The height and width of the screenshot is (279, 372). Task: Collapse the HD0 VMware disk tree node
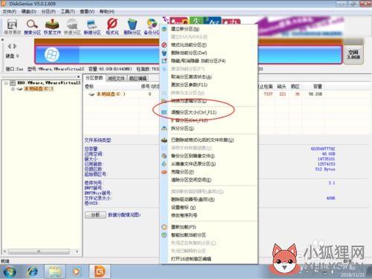tap(6, 83)
